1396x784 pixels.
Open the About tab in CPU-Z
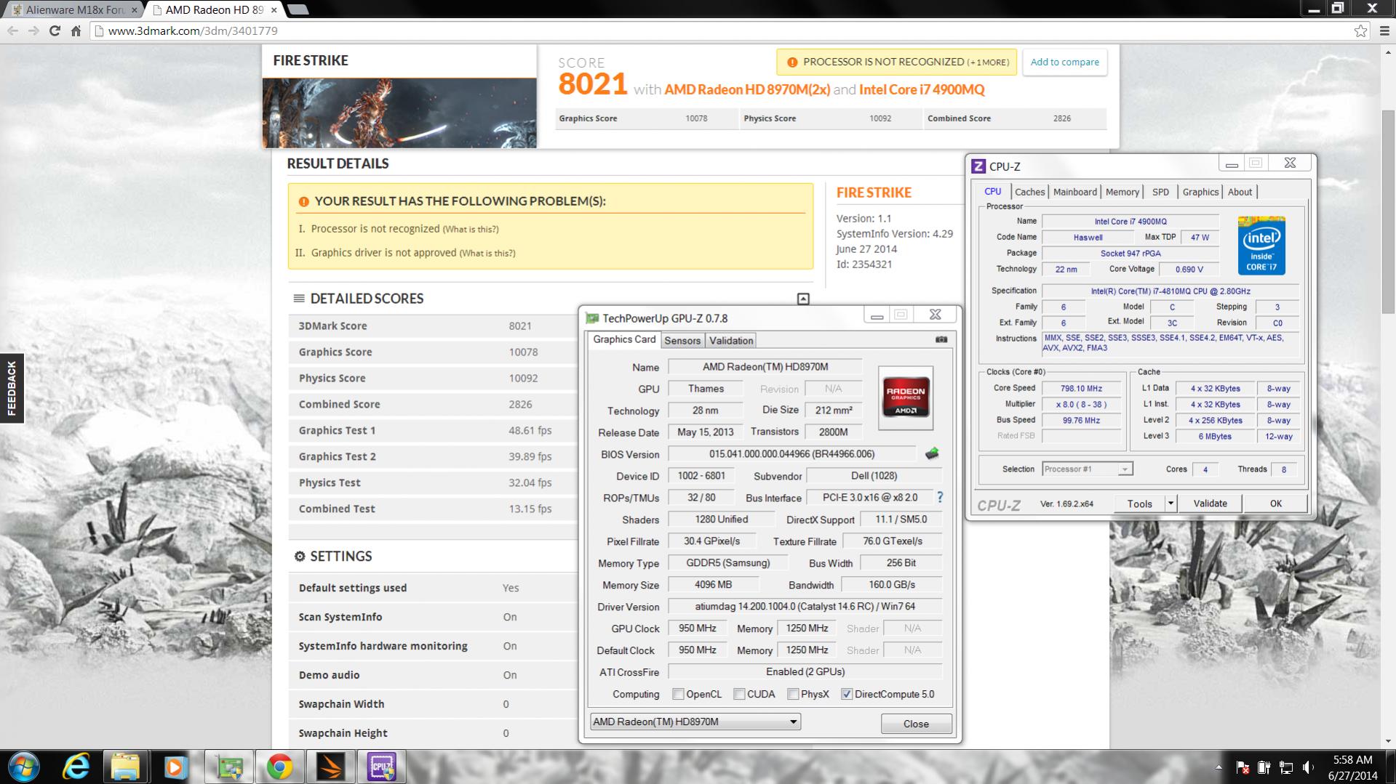coord(1240,192)
